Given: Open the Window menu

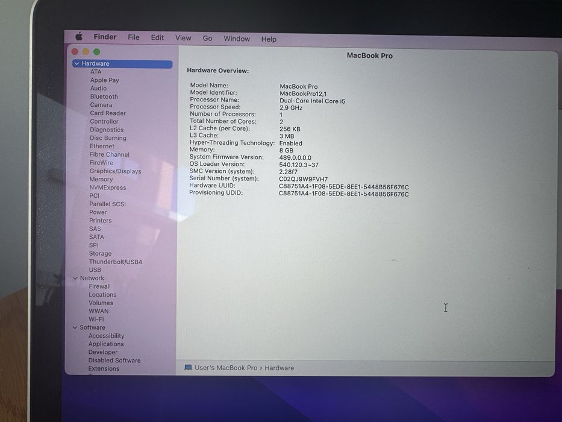Looking at the screenshot, I should point(237,39).
